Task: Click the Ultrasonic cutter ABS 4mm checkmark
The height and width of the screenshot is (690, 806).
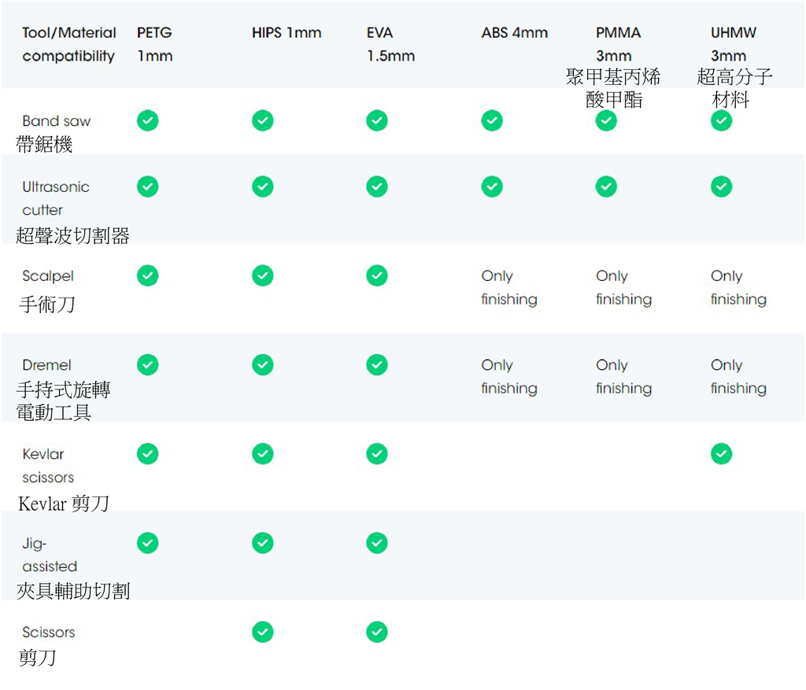Action: point(492,186)
